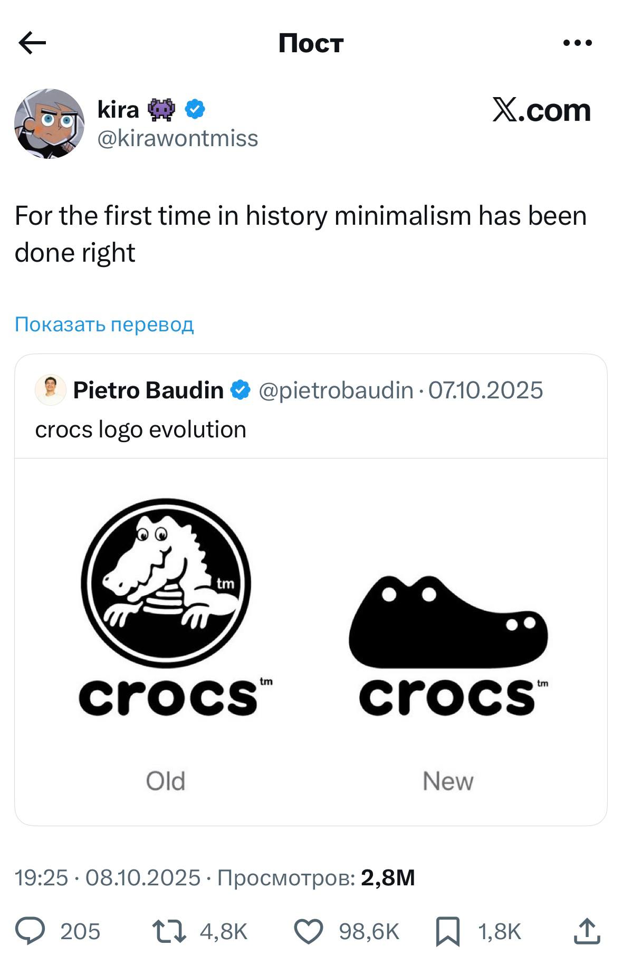
Task: Tap the kira display name
Action: tap(118, 109)
